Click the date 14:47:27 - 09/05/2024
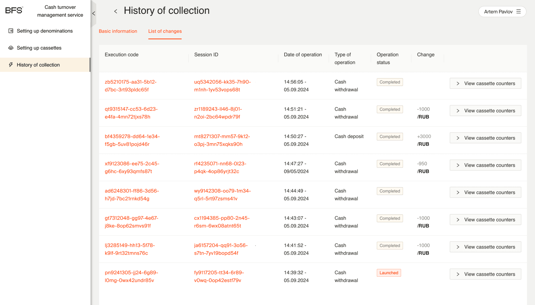 296,168
